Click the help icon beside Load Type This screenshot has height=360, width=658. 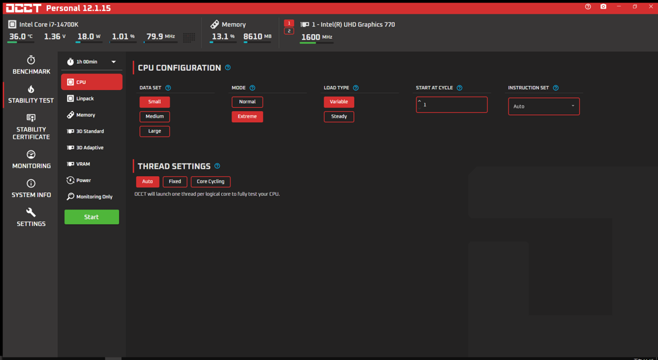tap(356, 88)
